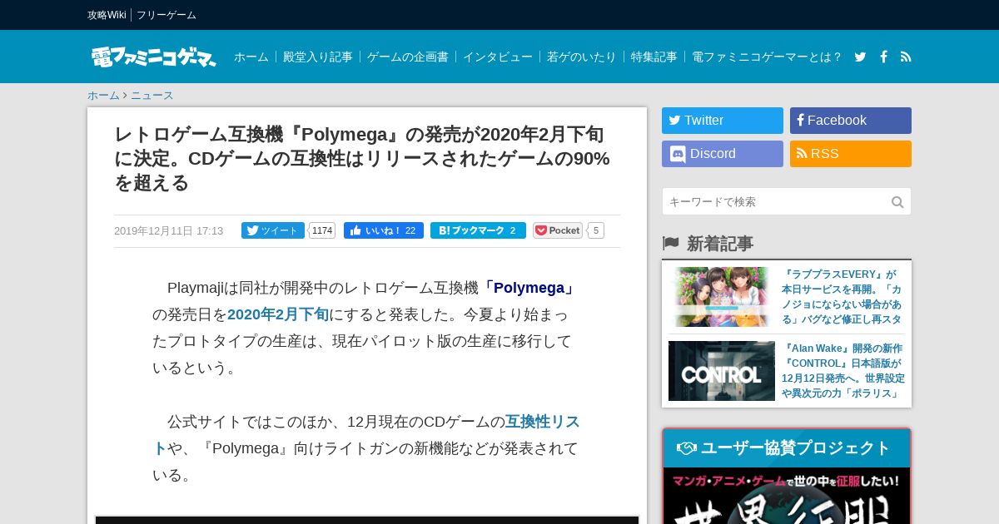Open sidebar Facebook follow button

[851, 121]
